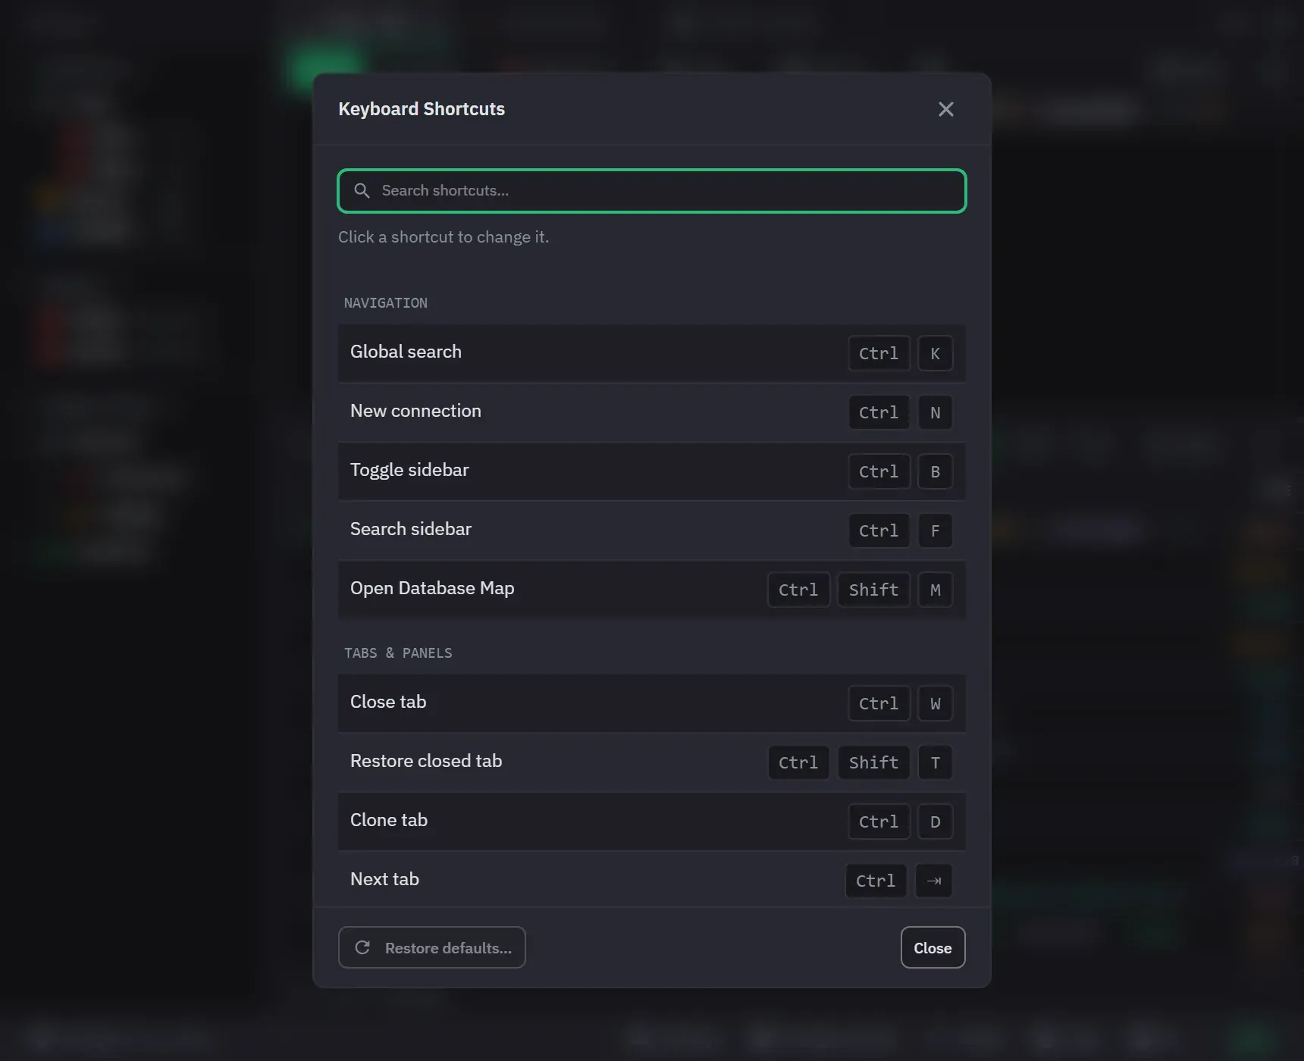Close the Keyboard Shortcuts dialog with X icon
This screenshot has width=1304, height=1061.
point(945,109)
